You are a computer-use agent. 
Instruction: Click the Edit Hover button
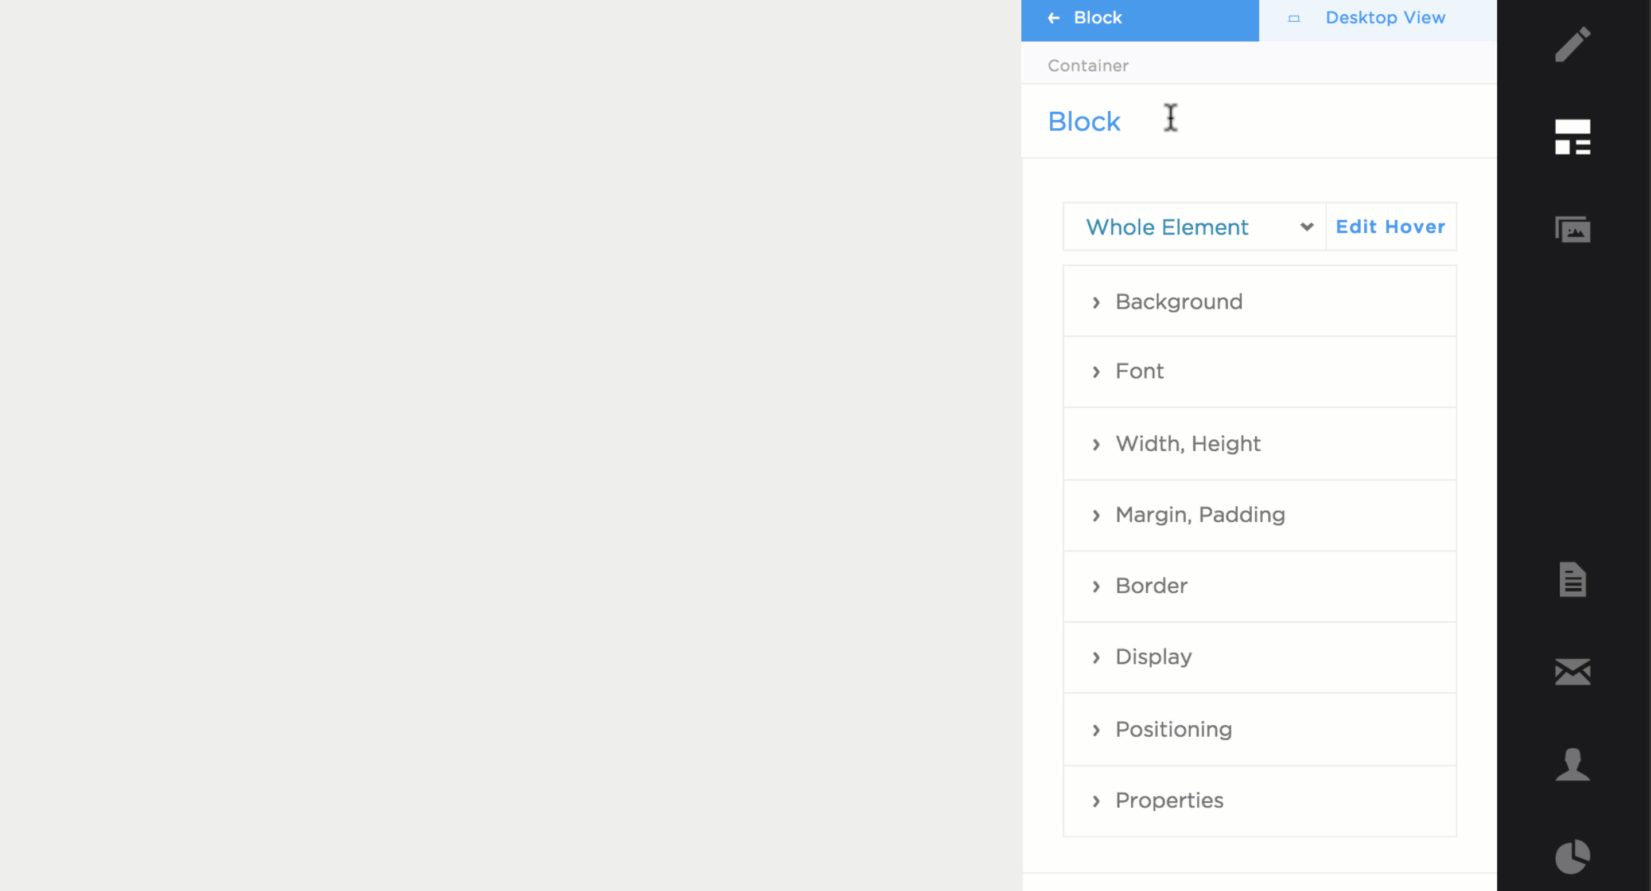[x=1390, y=226]
